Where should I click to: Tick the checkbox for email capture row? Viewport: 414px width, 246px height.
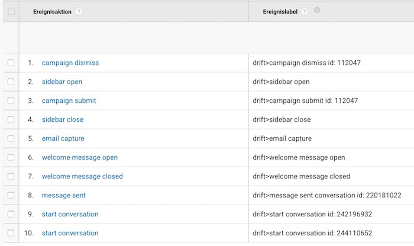(11, 138)
